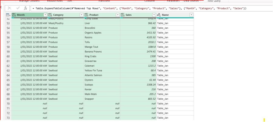This screenshot has height=122, width=273.
Task: Select the Product column header
Action: click(x=102, y=15)
